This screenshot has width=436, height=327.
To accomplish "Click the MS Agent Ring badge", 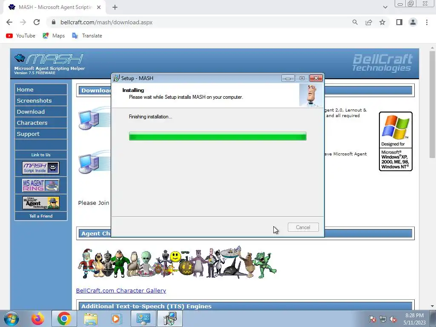I will [x=41, y=185].
